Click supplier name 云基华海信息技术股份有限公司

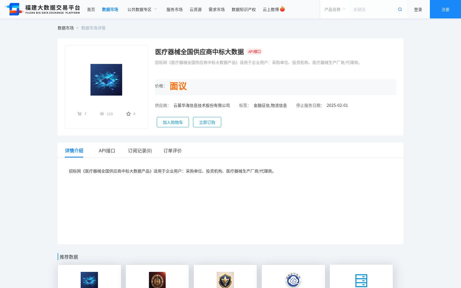tap(202, 105)
